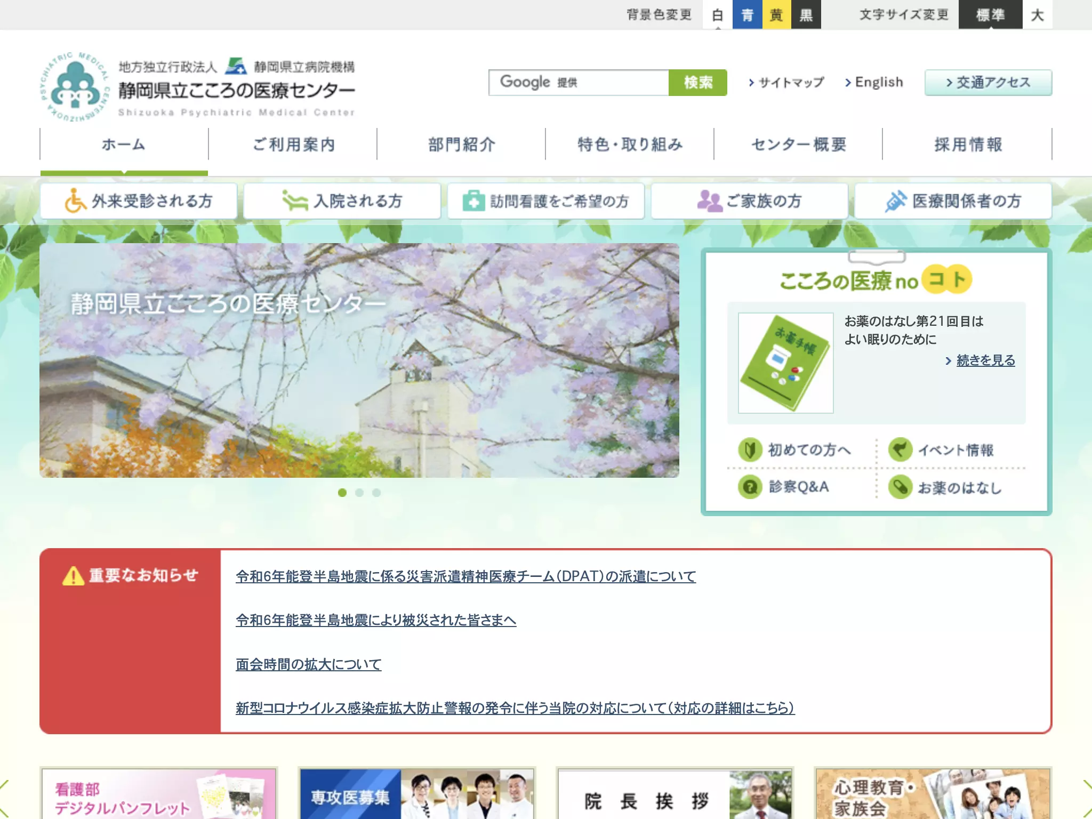Click the question mark icon 診察Q&A
The height and width of the screenshot is (819, 1092).
click(750, 487)
